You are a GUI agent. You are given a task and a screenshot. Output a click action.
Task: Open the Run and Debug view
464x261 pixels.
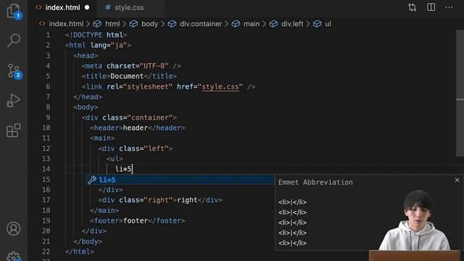(14, 101)
